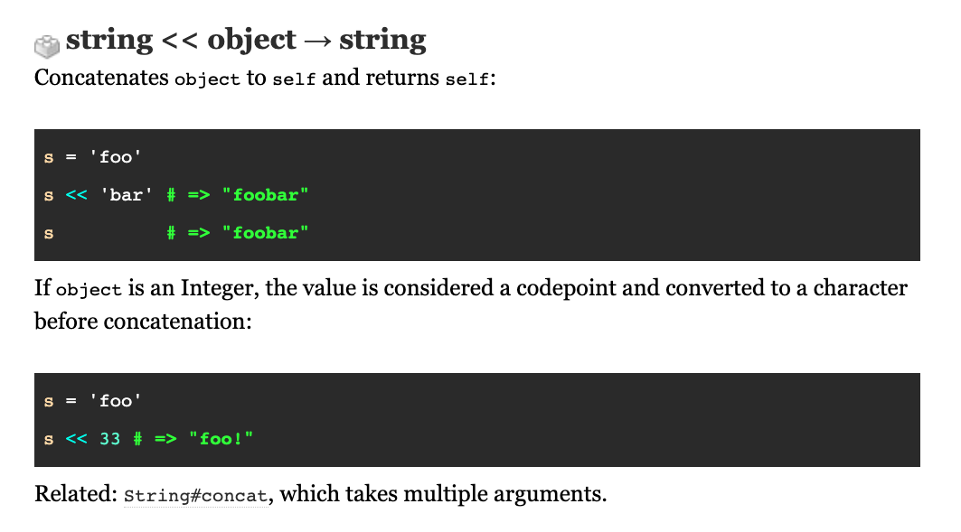
Task: Click the inline code "object" in the Integer sentence
Action: click(89, 290)
